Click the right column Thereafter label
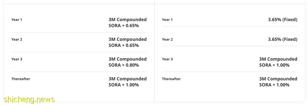The width and height of the screenshot is (308, 105). [171, 79]
